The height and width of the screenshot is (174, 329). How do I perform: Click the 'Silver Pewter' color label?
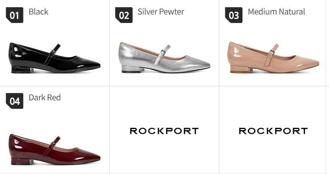(x=161, y=12)
